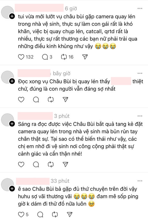Open the three-dot menu on 33 phút post

pos(140,181)
